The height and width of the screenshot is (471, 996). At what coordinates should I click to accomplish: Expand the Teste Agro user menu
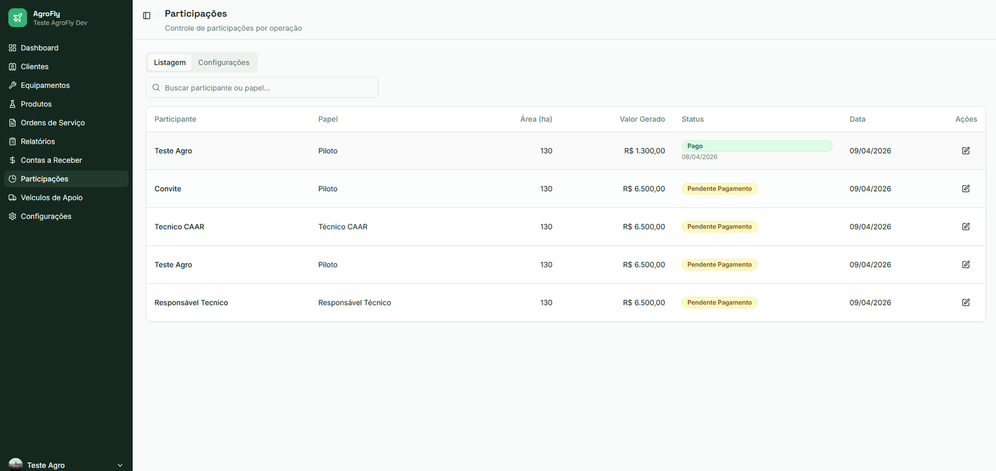tap(66, 465)
